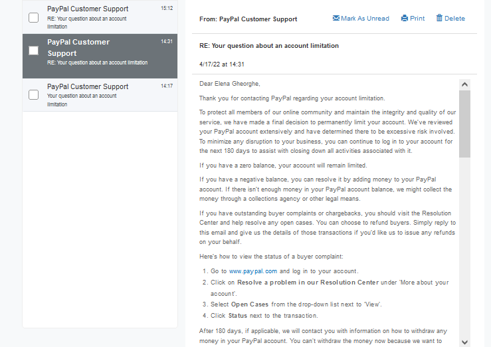
Task: Click the 14:31 timestamp in message list
Action: [x=167, y=41]
